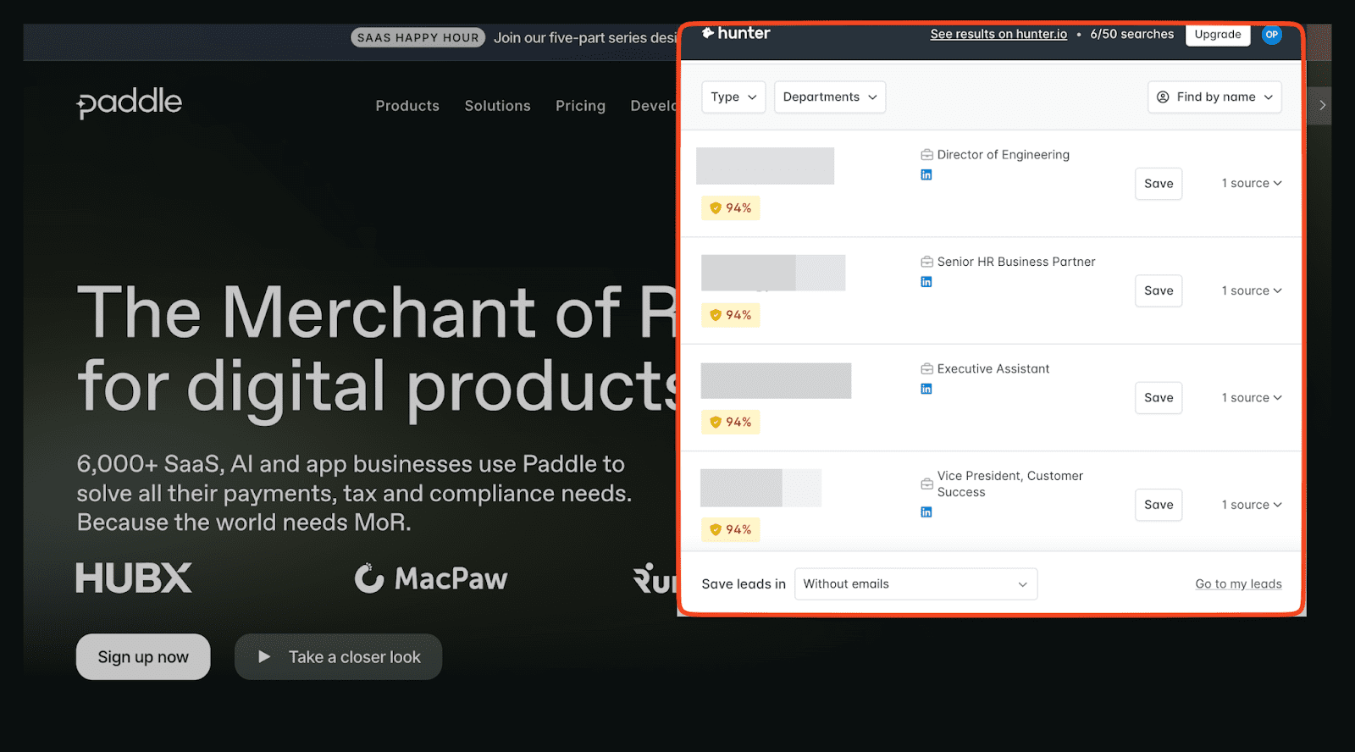Click the Paddle logo
This screenshot has width=1355, height=752.
coord(130,102)
